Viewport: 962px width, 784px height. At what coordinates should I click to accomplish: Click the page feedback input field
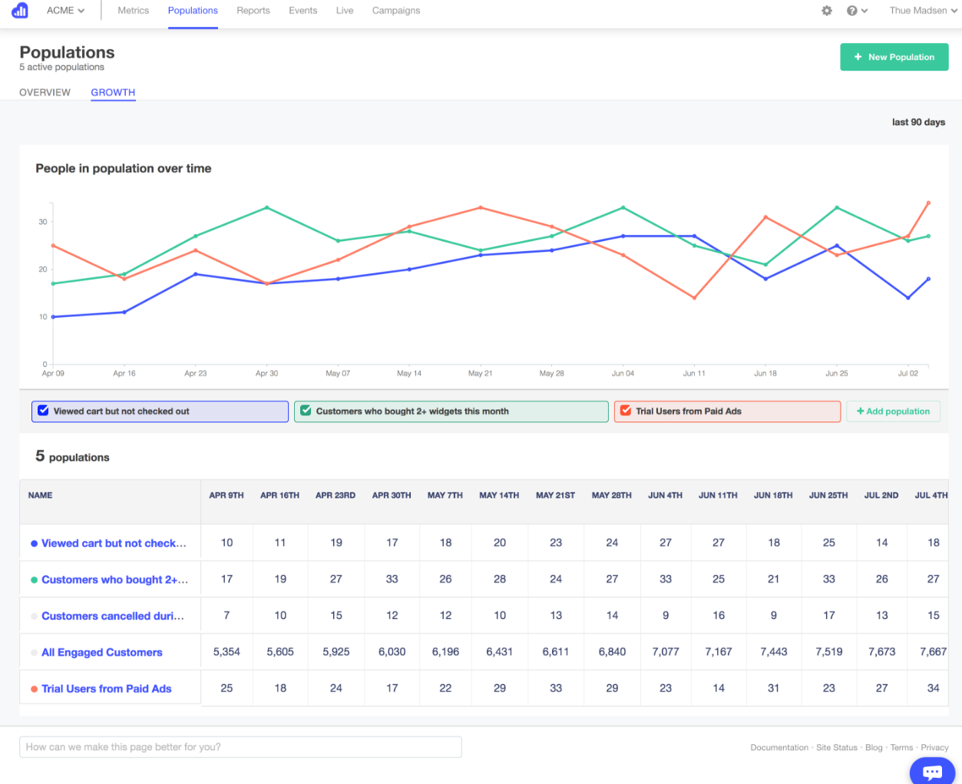click(240, 746)
